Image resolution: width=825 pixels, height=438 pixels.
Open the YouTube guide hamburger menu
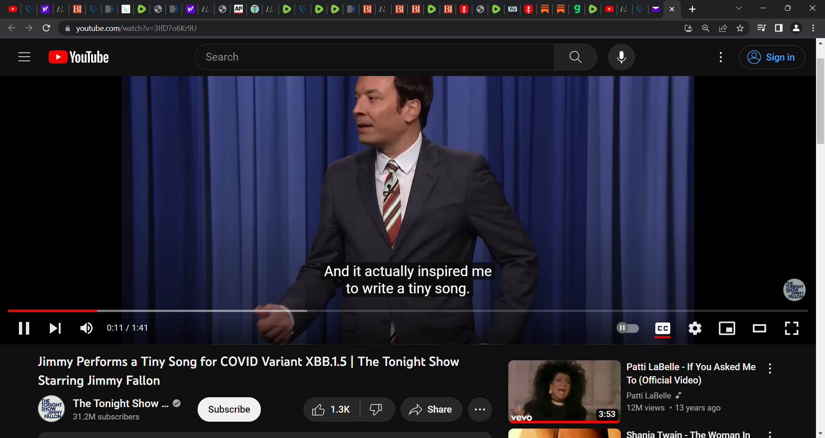click(x=24, y=57)
